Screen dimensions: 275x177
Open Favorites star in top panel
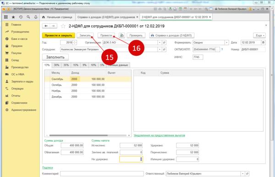tap(13, 17)
